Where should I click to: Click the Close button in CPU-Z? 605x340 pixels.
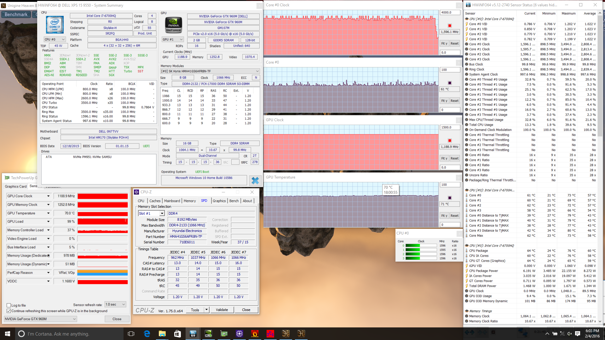tap(246, 310)
